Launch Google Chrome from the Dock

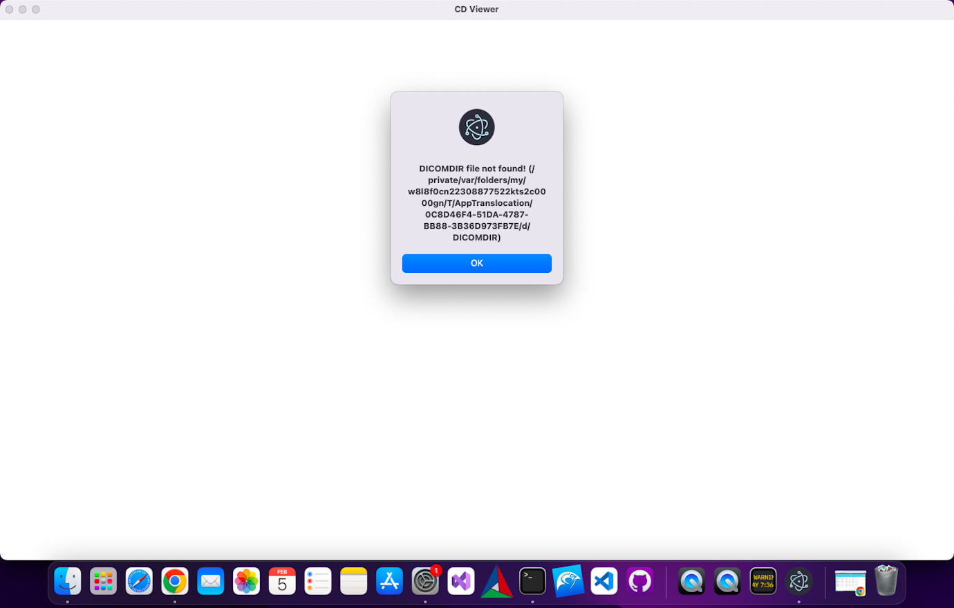(175, 581)
